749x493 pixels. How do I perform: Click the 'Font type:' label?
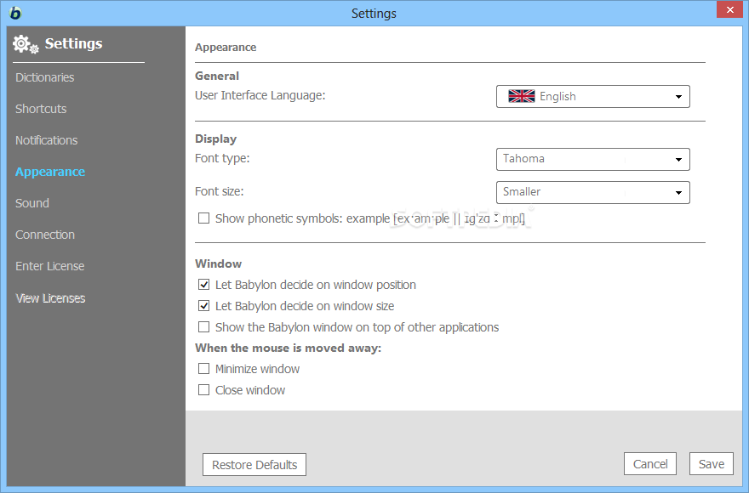click(x=222, y=158)
